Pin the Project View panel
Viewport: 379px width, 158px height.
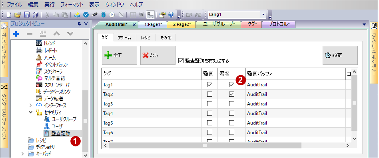click(79, 24)
